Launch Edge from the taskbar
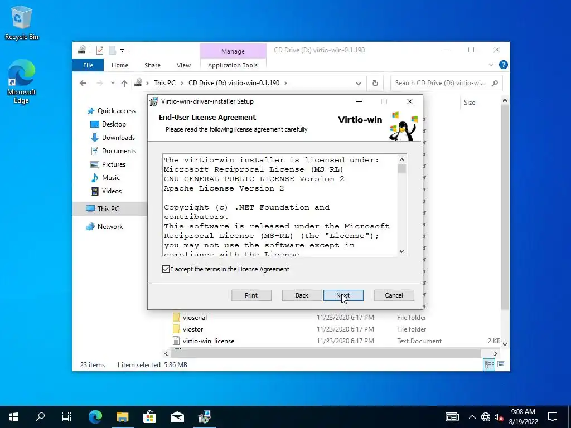 [x=95, y=417]
